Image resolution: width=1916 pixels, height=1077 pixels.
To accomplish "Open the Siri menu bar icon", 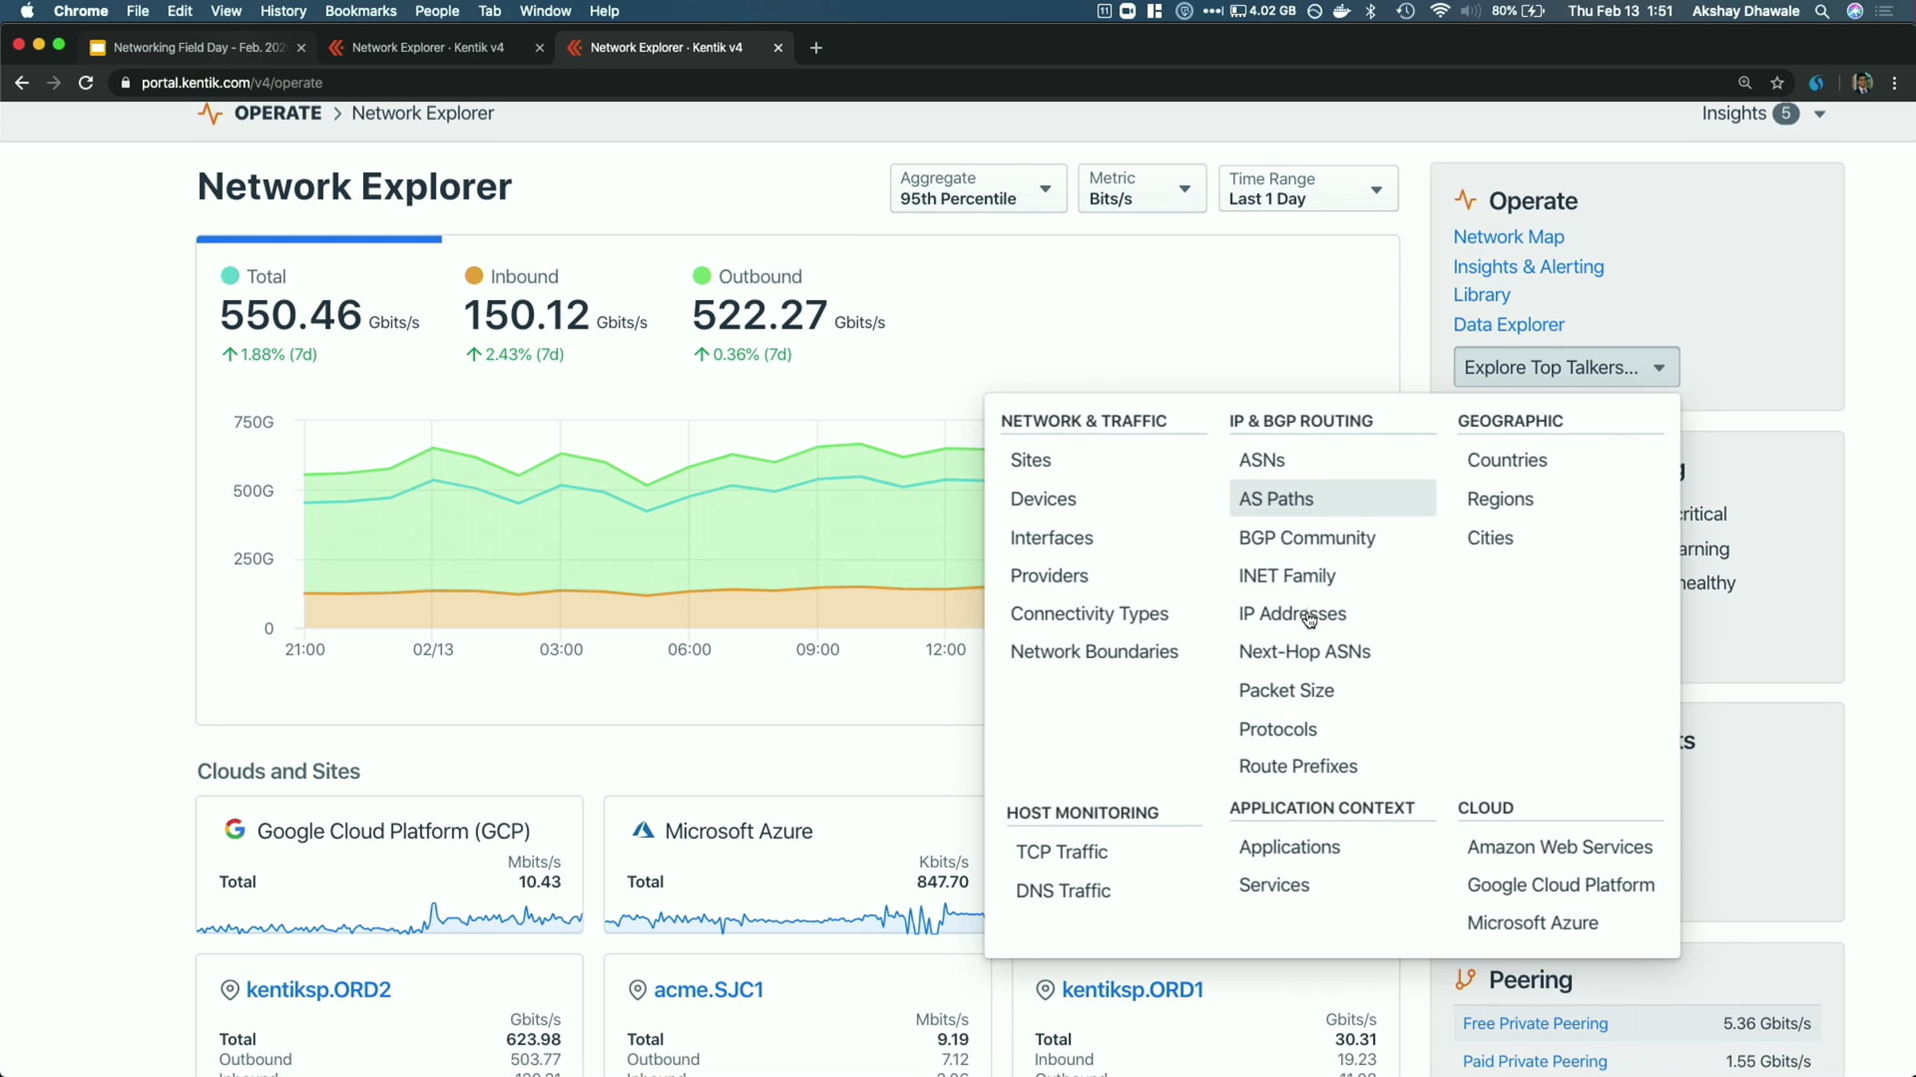I will click(1855, 11).
